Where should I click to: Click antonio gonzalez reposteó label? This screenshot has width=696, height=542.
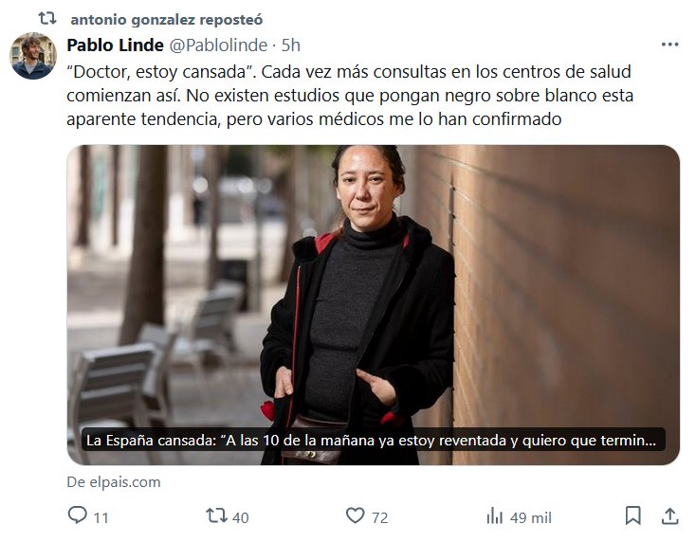pos(167,20)
